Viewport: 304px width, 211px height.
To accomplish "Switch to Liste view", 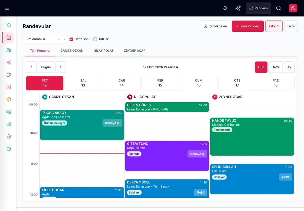I will [x=291, y=26].
